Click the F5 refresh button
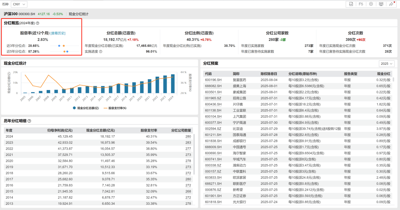Screen dimensions: 400x210 coord(361,4)
